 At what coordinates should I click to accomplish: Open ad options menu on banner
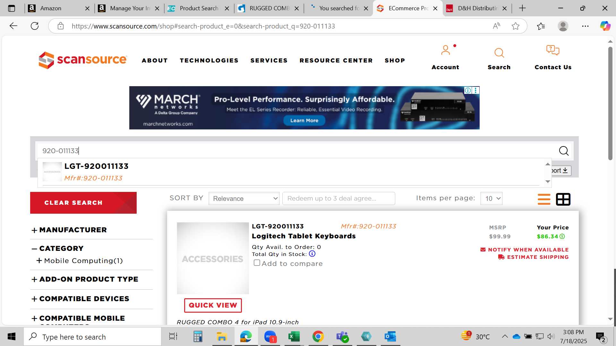pos(475,90)
